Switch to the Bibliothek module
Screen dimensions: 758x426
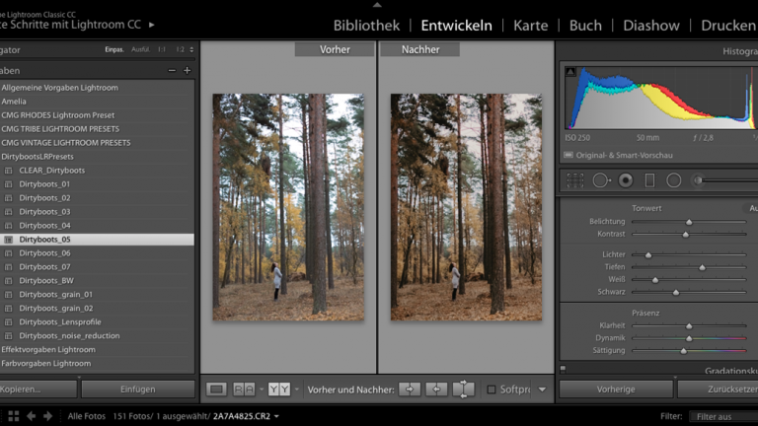(x=366, y=25)
